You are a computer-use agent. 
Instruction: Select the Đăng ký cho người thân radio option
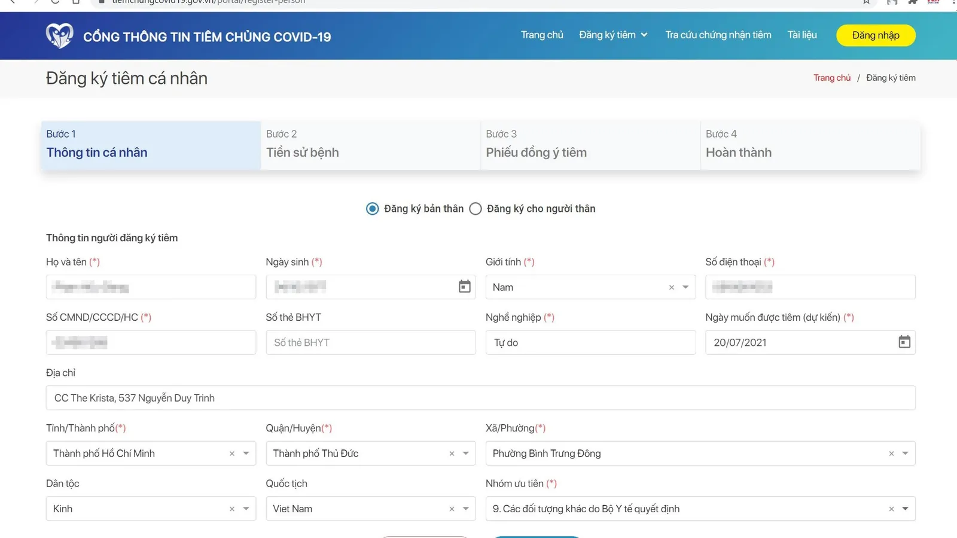point(476,209)
